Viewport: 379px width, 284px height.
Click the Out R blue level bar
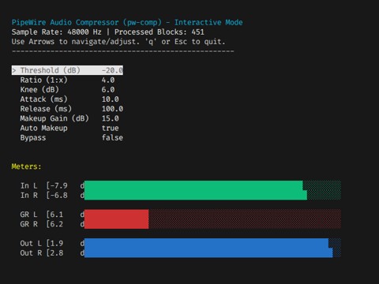(208, 252)
